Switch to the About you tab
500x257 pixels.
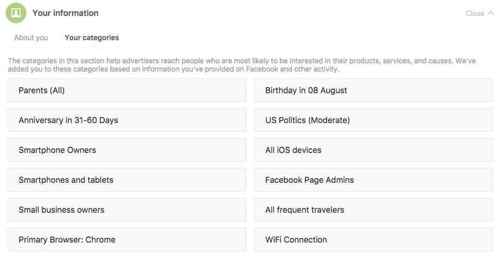tap(31, 38)
